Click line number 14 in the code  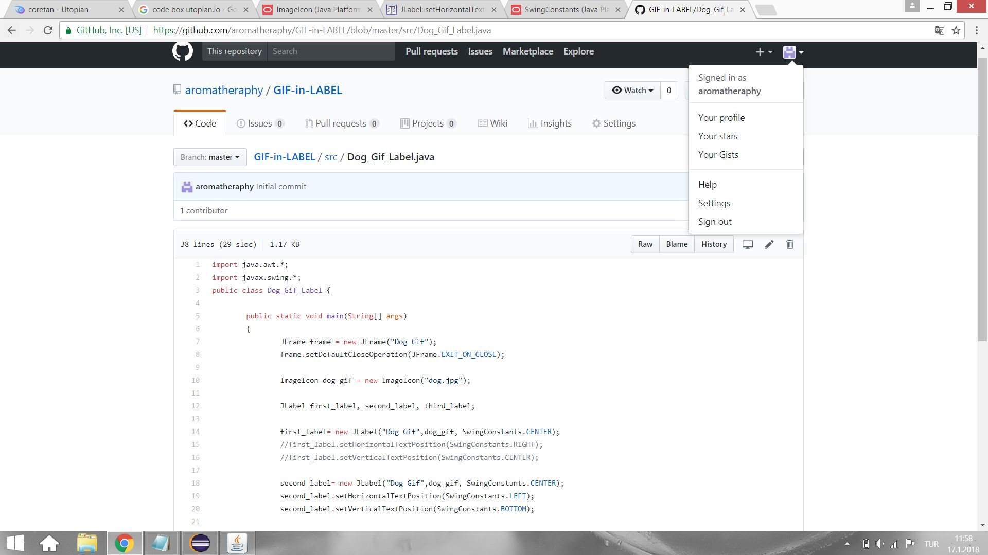[196, 432]
